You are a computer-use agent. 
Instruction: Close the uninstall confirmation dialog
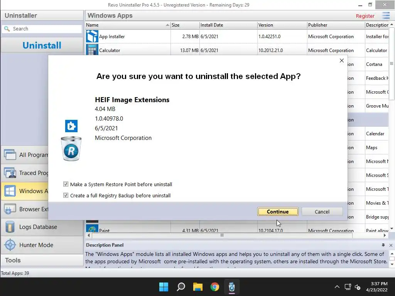coord(342,61)
